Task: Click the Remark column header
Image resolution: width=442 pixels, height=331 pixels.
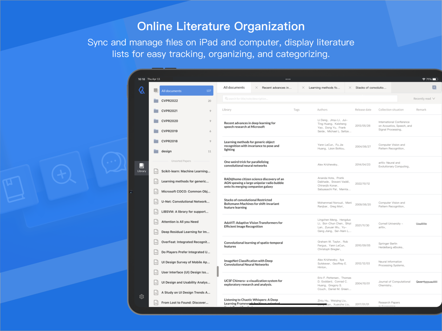Action: [421, 110]
